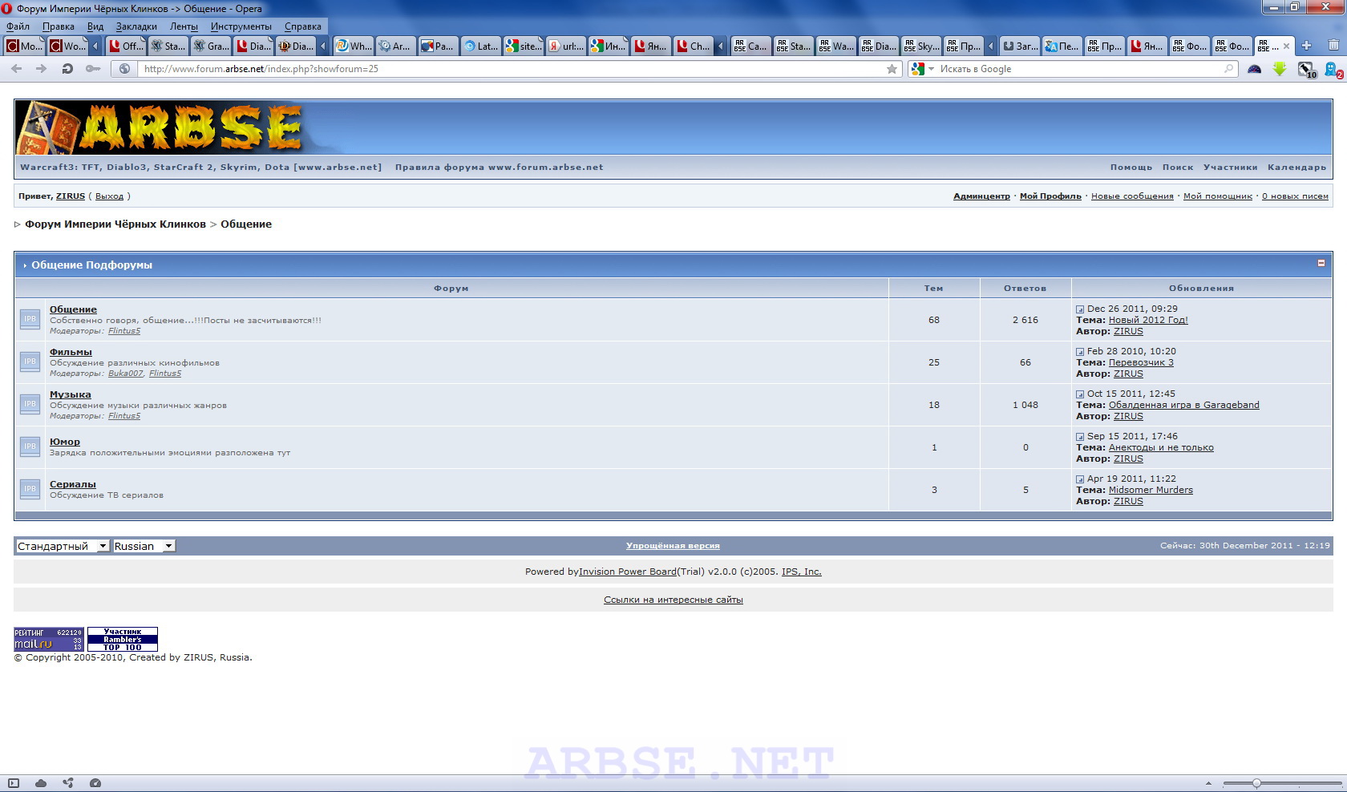1347x792 pixels.
Task: Click the forum icon beside Фильмы
Action: 30,362
